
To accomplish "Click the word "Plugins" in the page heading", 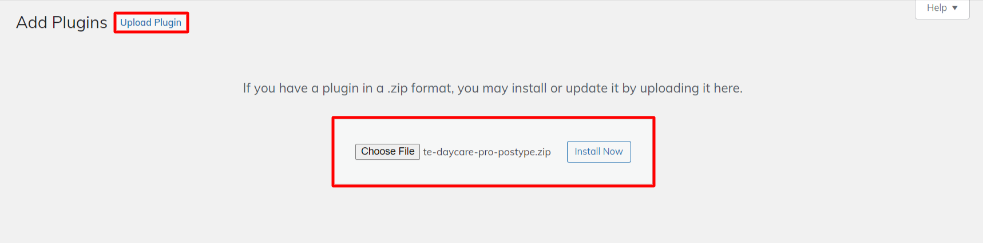I will (x=80, y=23).
